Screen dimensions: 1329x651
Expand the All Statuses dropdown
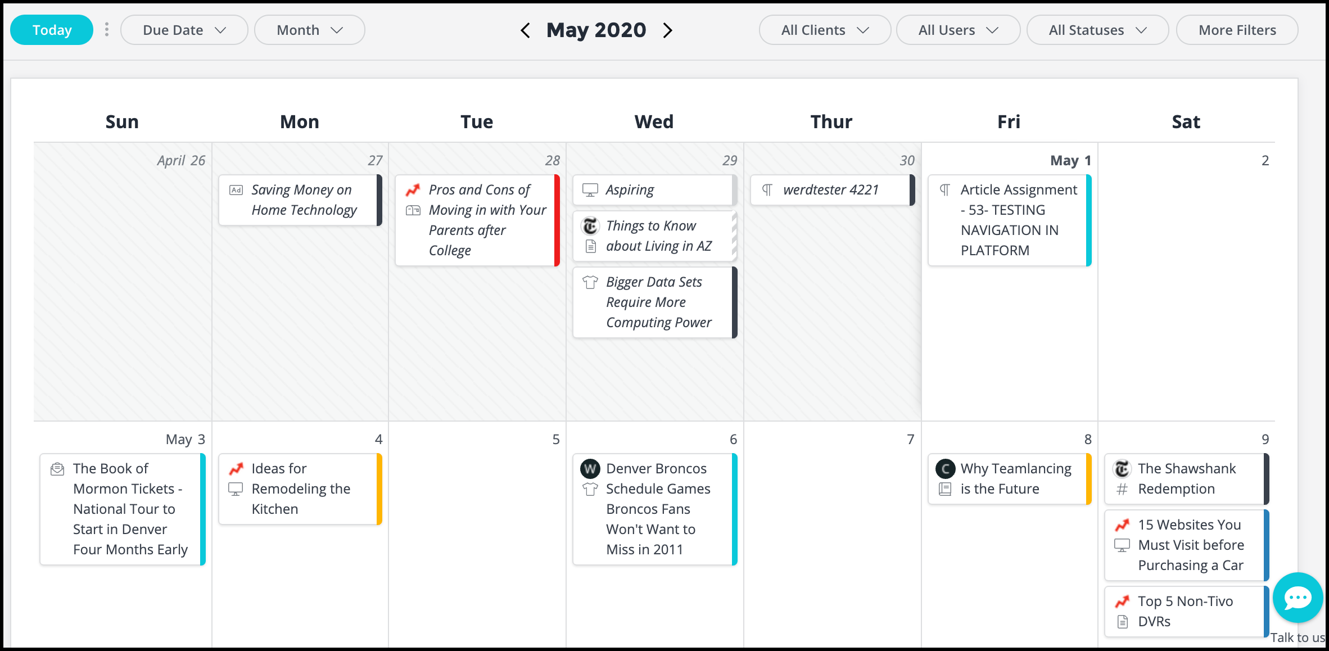pyautogui.click(x=1097, y=30)
